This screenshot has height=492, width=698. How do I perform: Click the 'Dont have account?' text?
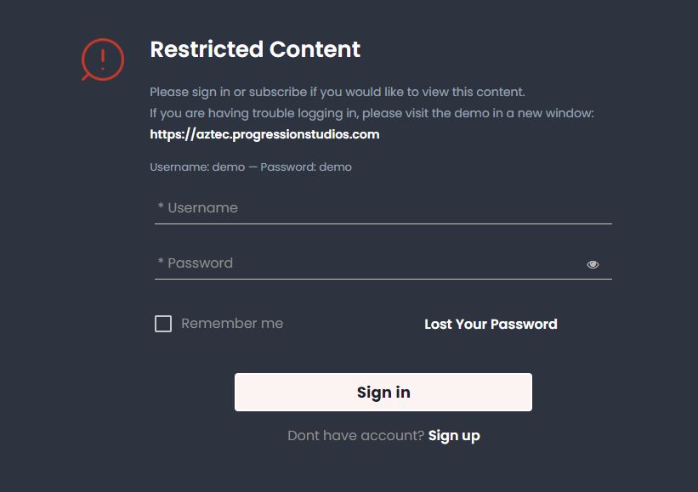pyautogui.click(x=355, y=436)
